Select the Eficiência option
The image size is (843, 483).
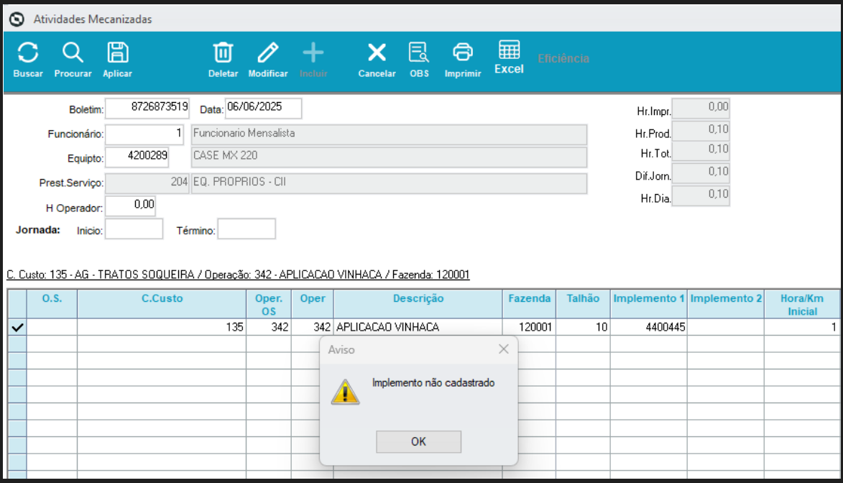(x=563, y=58)
